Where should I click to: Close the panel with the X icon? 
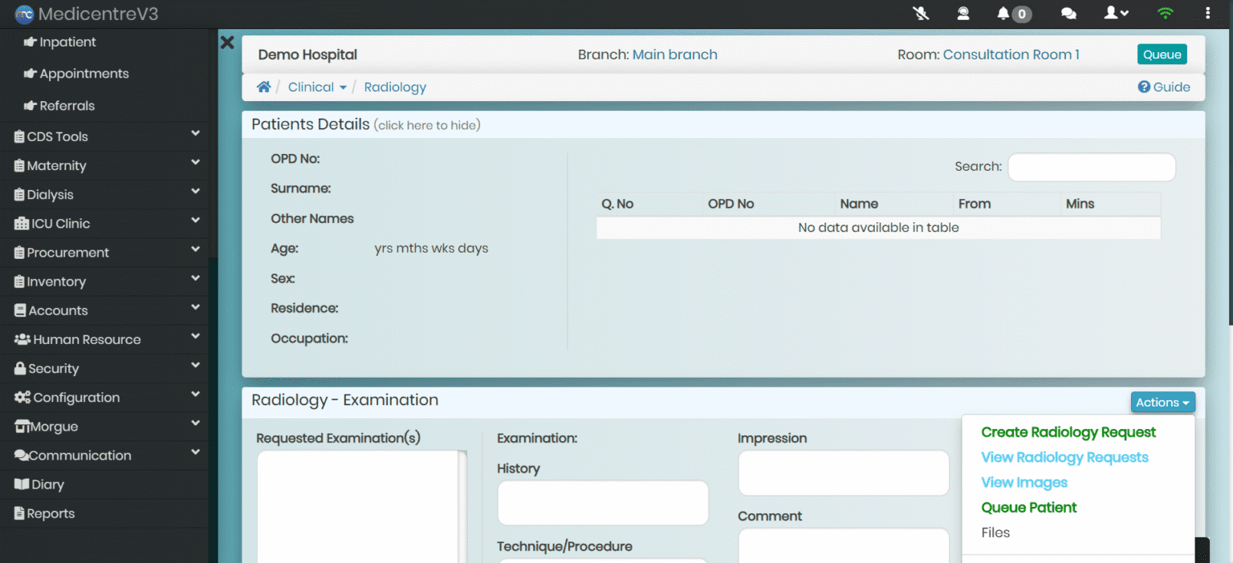click(227, 43)
